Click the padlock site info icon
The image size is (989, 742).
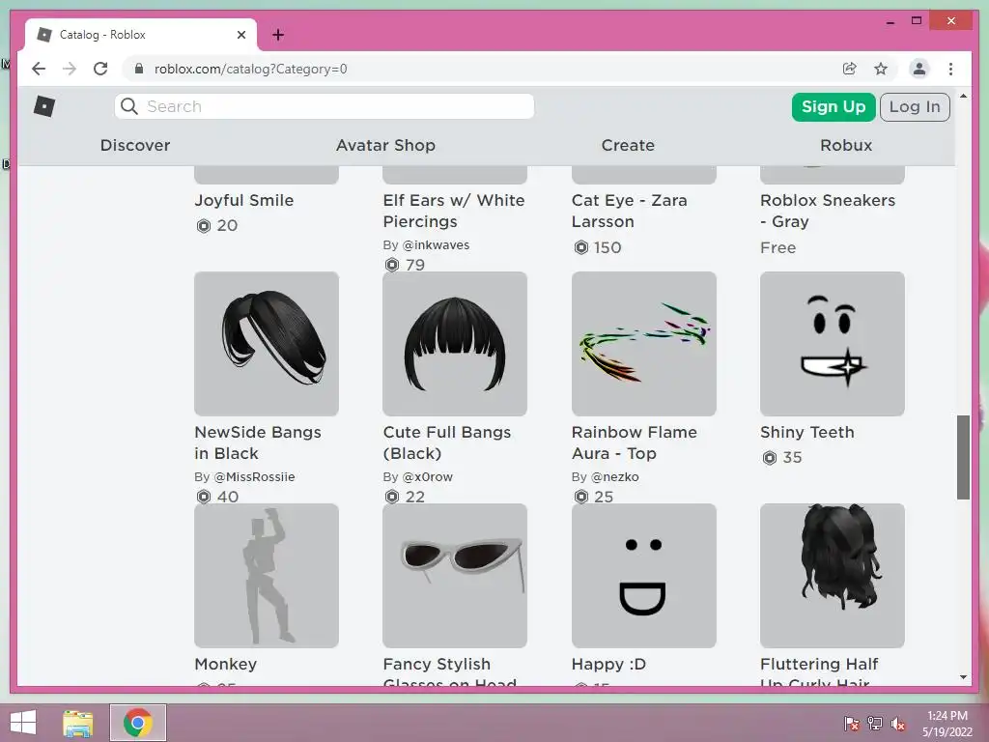coord(139,69)
